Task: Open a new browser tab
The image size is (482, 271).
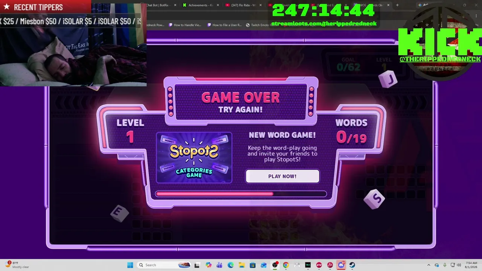Action: pyautogui.click(x=397, y=5)
